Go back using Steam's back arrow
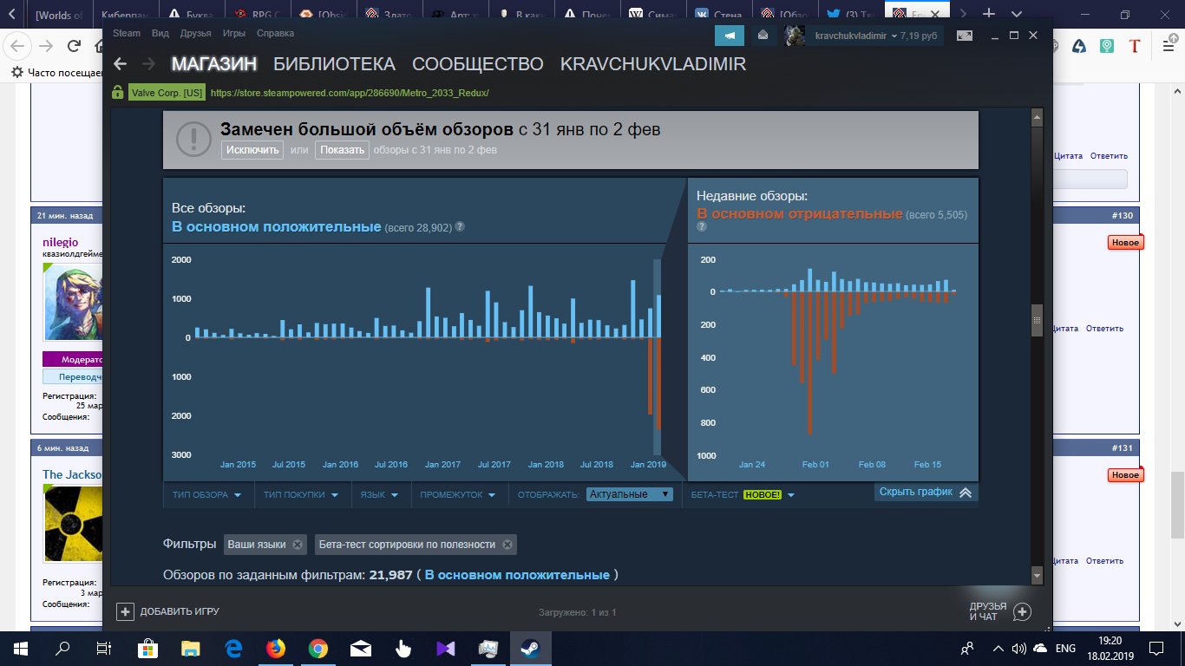This screenshot has height=666, width=1185. tap(121, 64)
